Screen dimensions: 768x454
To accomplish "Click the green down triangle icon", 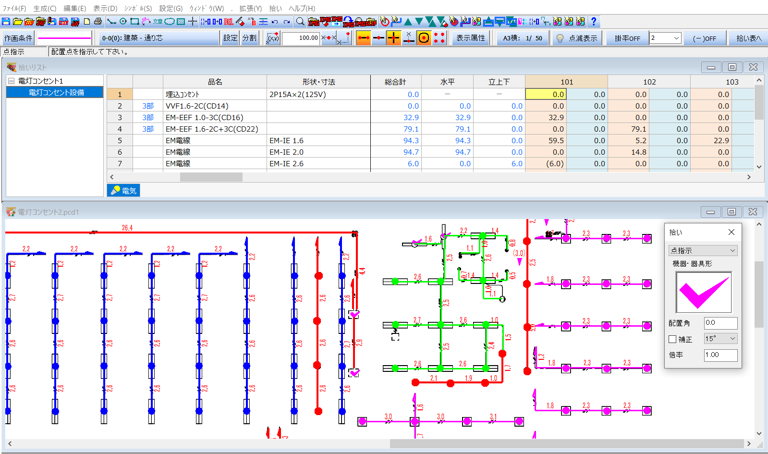I will click(419, 22).
